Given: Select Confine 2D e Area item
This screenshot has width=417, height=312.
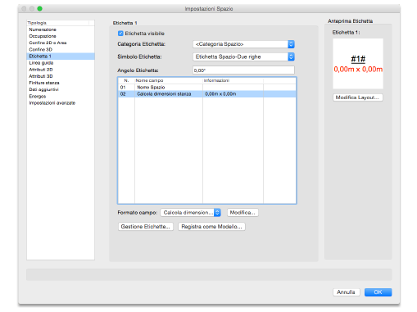Looking at the screenshot, I should (61, 43).
